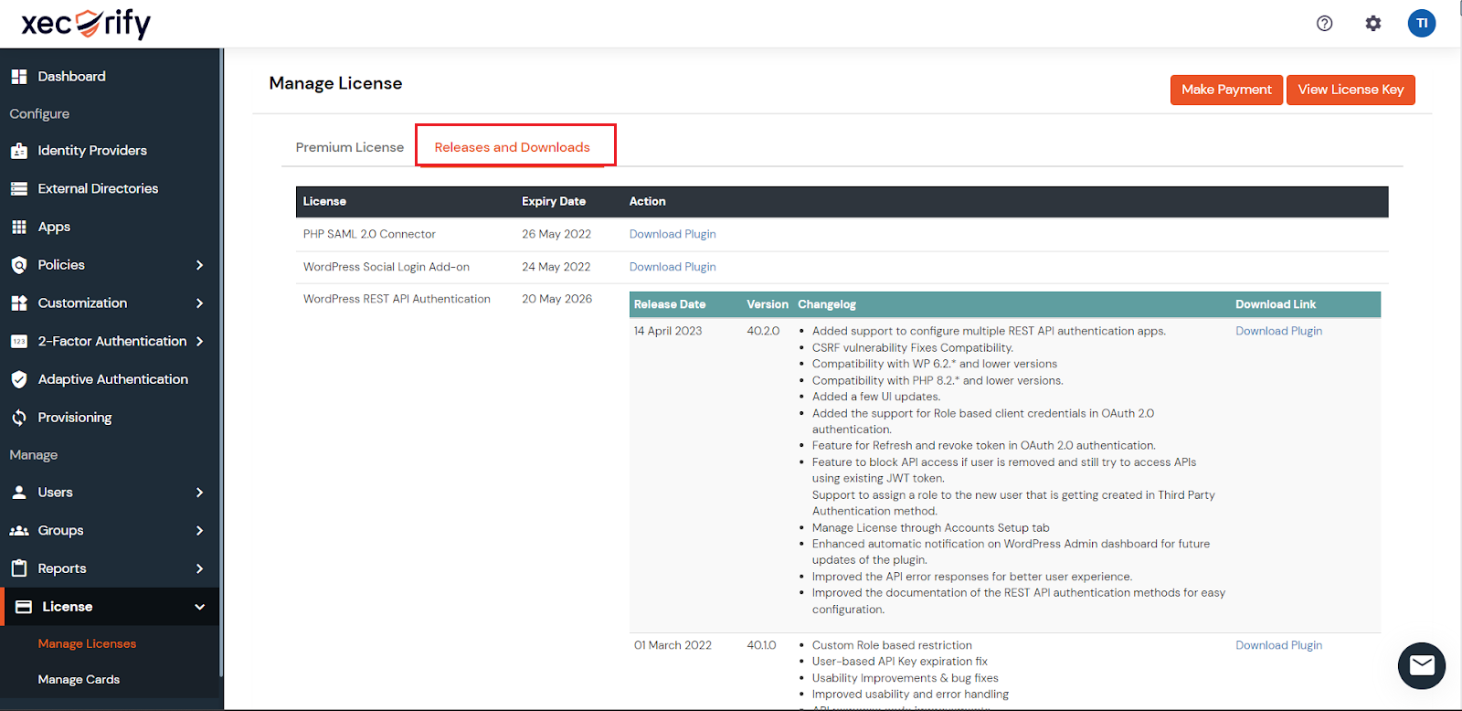Click the External Directories list icon
The width and height of the screenshot is (1462, 711).
pos(18,188)
